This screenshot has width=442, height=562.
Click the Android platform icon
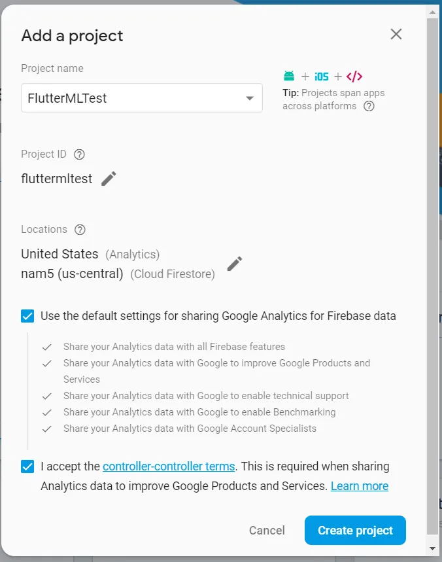point(289,76)
